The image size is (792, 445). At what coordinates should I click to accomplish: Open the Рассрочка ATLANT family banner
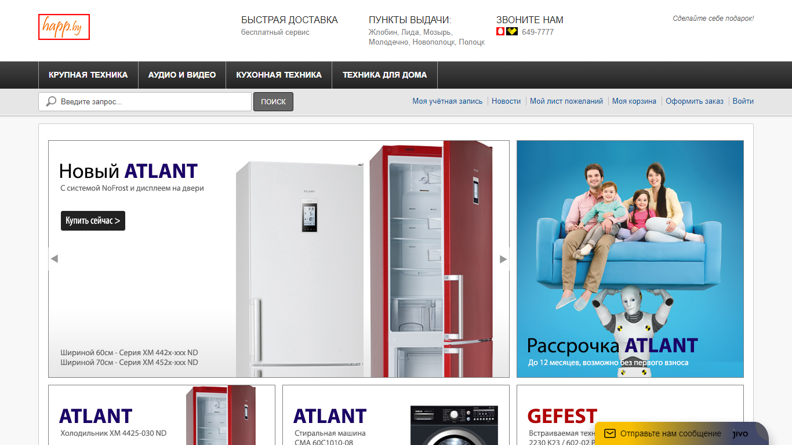click(630, 259)
